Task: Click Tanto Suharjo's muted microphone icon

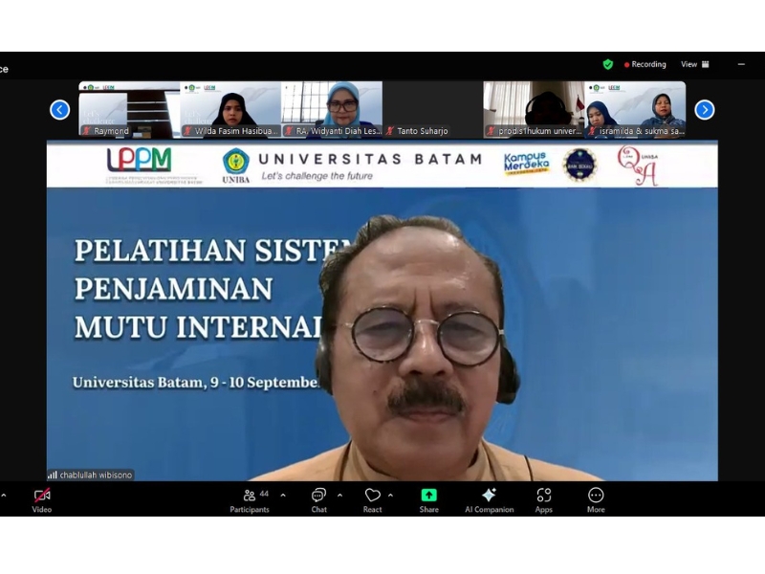Action: click(390, 131)
